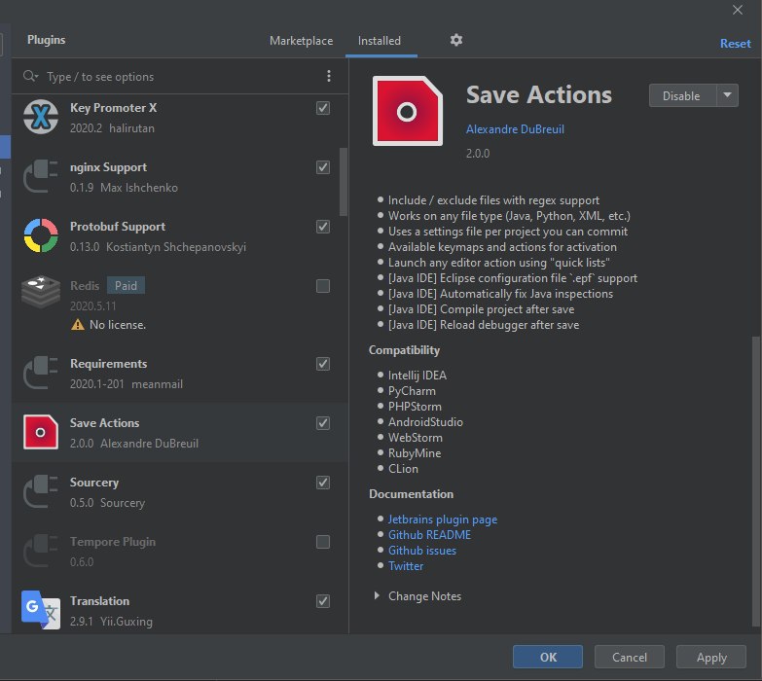762x681 pixels.
Task: Open the Jetbrains plugin page link
Action: coord(442,520)
